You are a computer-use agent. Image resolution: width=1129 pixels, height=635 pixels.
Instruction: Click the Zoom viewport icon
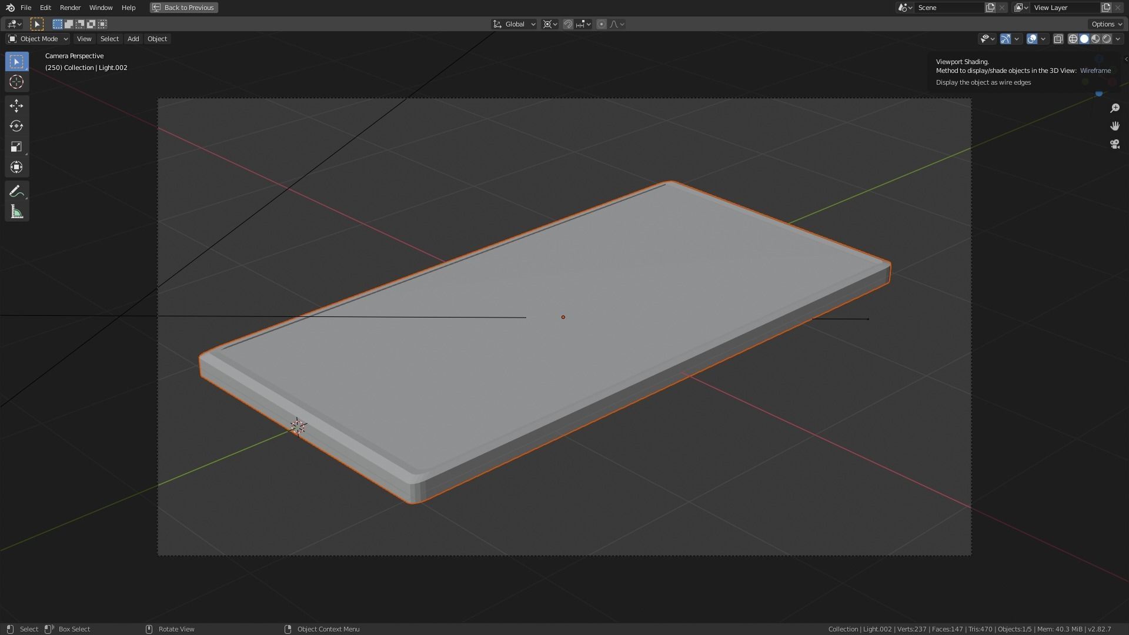coord(1114,108)
